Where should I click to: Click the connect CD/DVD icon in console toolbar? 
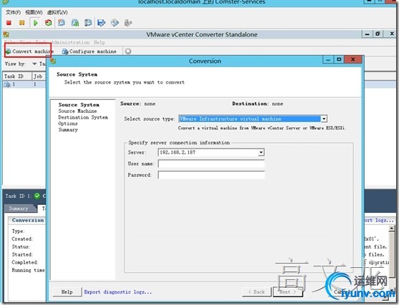point(114,23)
